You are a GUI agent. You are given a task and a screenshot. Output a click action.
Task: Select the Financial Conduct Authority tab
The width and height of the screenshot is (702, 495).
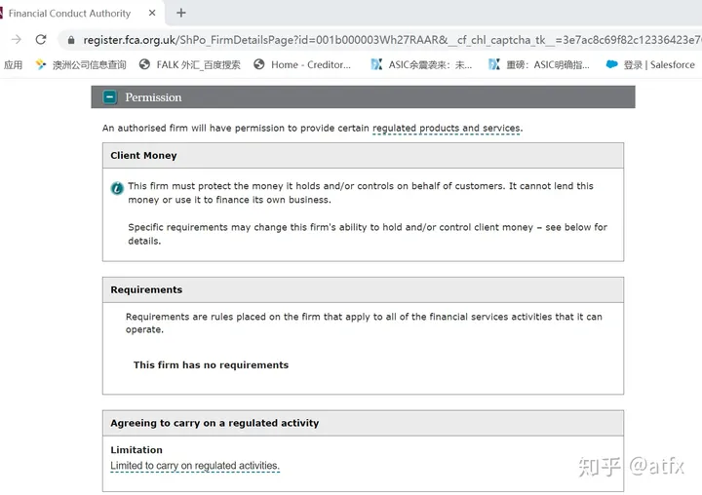pos(70,14)
